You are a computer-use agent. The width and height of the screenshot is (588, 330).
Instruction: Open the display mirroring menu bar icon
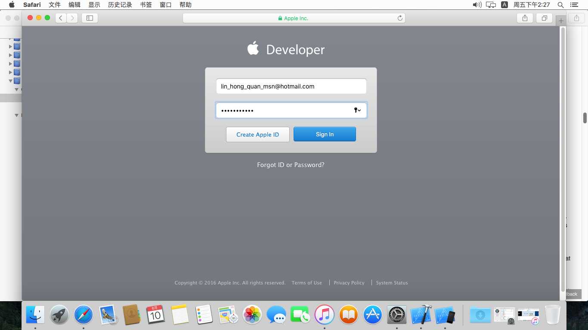491,5
